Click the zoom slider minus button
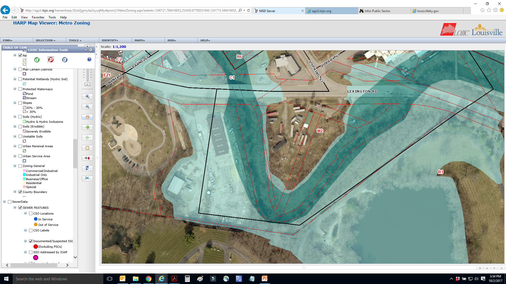Screen dimensions: 506x284 pyautogui.click(x=87, y=84)
